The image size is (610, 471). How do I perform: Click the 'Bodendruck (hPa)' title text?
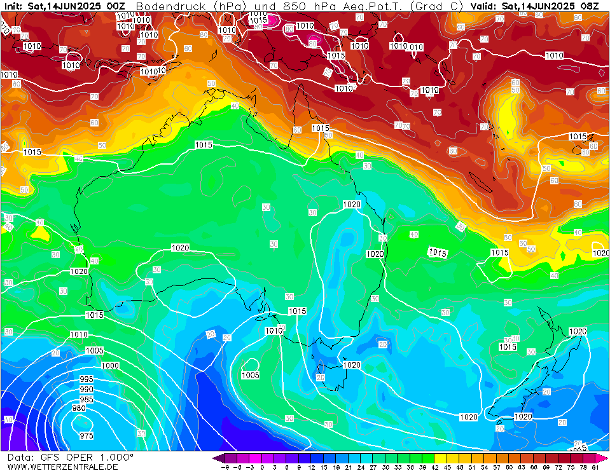[191, 6]
